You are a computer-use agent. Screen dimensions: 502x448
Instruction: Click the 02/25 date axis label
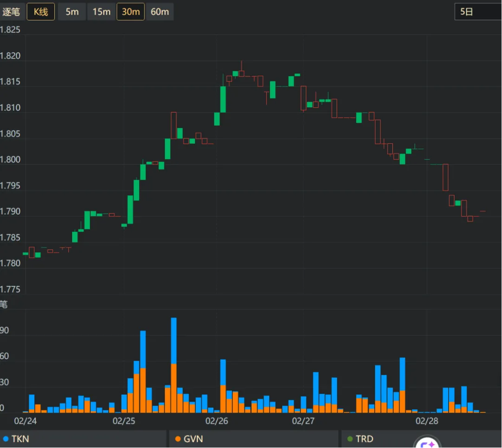(124, 421)
